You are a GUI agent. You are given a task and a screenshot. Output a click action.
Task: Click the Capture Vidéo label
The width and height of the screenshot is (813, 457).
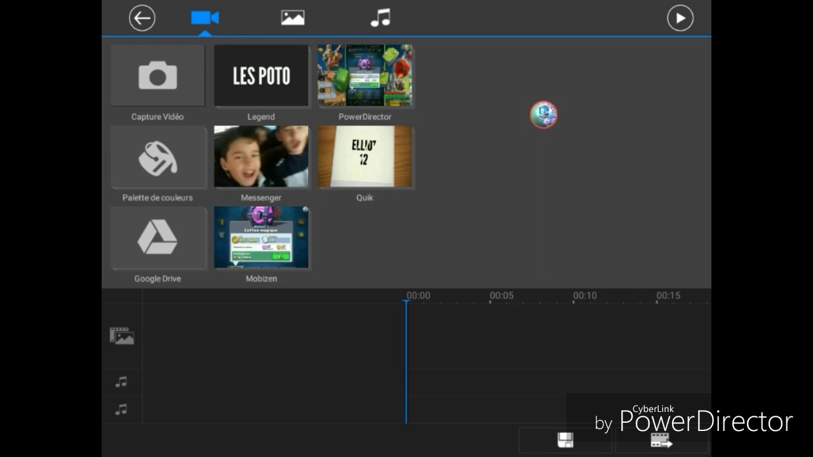click(x=158, y=117)
